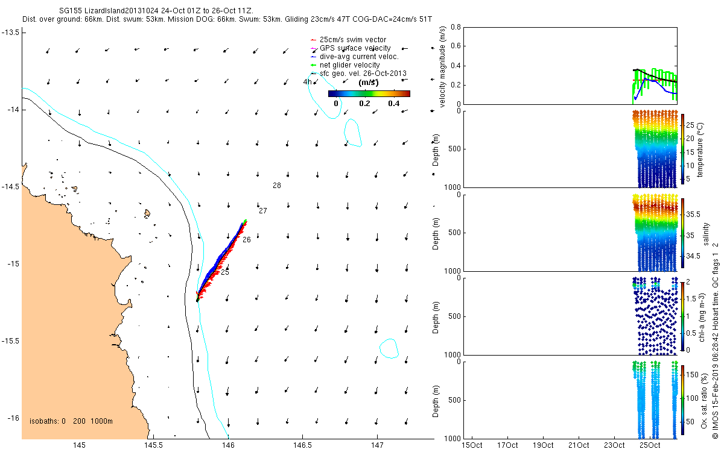Image resolution: width=724 pixels, height=452 pixels.
Task: Click the salinity colorbar
Action: [682, 233]
